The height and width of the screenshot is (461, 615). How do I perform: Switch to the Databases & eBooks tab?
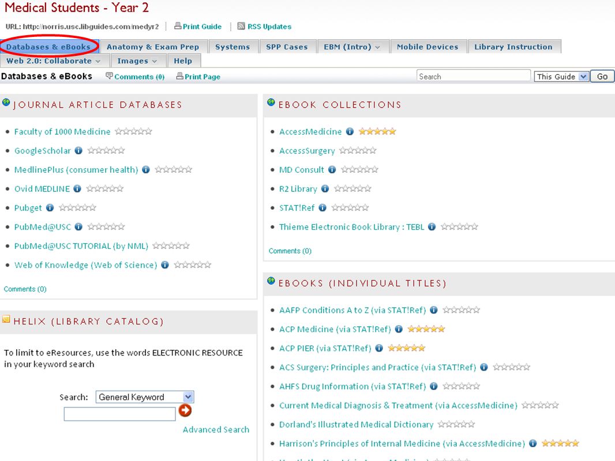coord(48,47)
